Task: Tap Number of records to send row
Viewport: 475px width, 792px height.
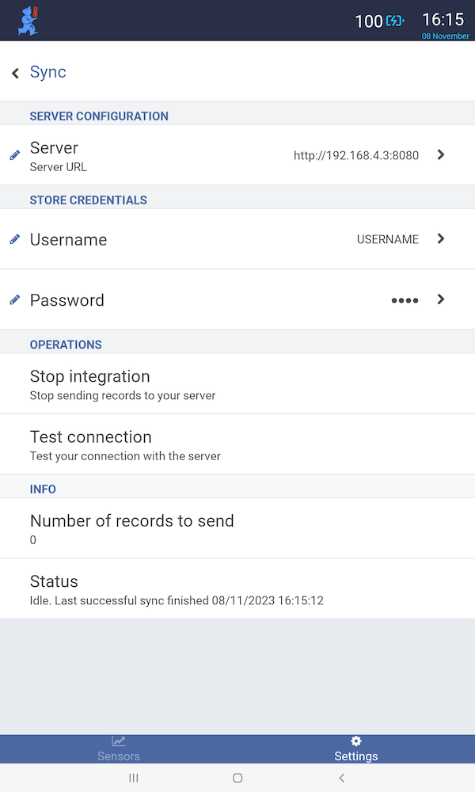Action: [x=237, y=528]
